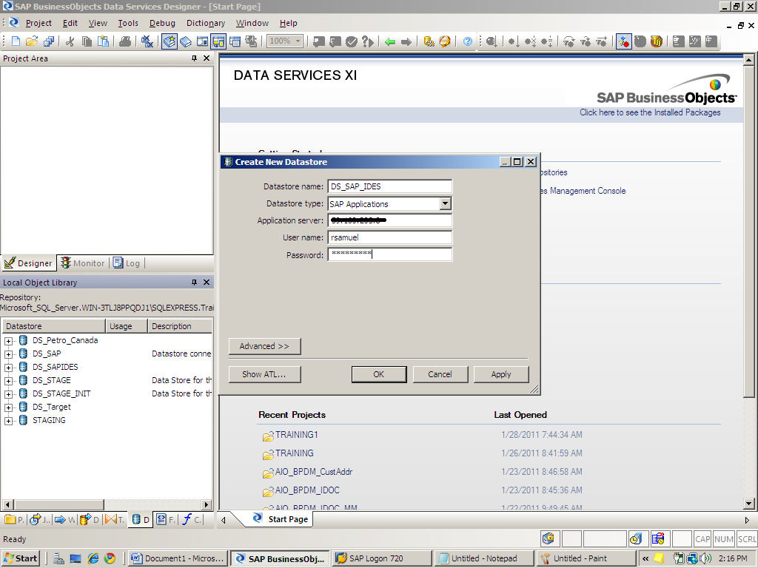The height and width of the screenshot is (568, 758).
Task: Click the Password input field
Action: tap(389, 254)
